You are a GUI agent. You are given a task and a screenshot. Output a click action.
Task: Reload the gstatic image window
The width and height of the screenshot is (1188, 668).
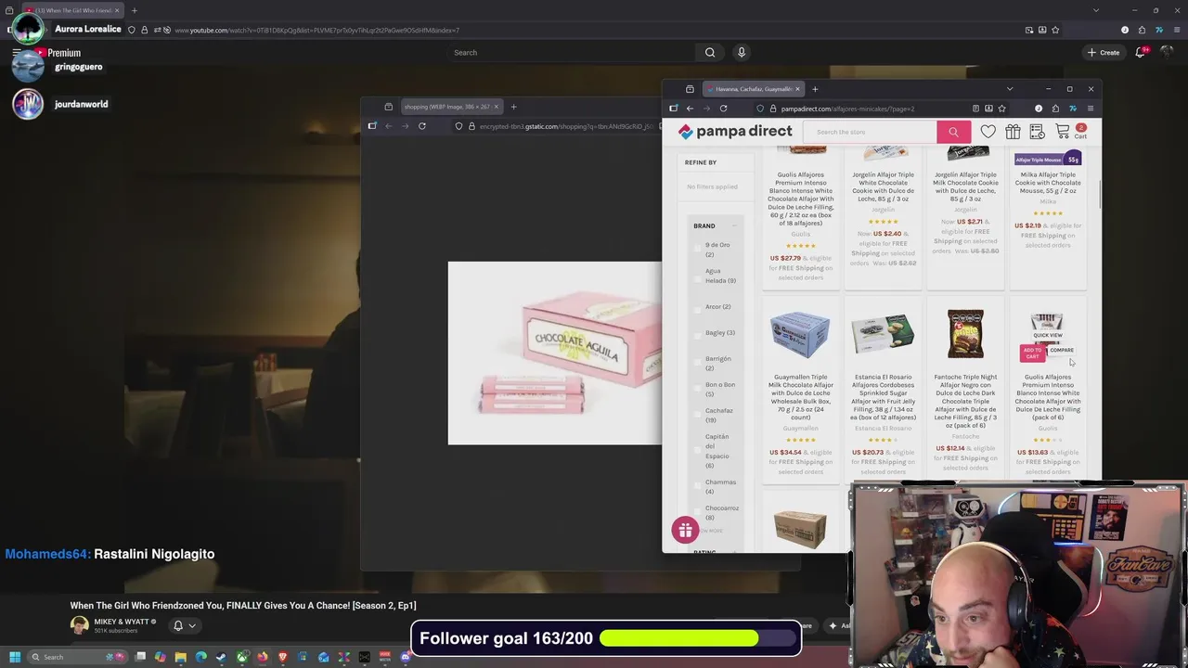click(422, 126)
